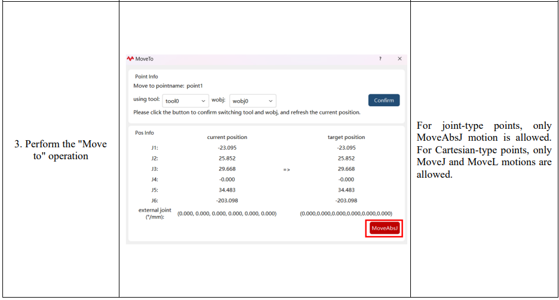Click the target position column header

click(346, 137)
